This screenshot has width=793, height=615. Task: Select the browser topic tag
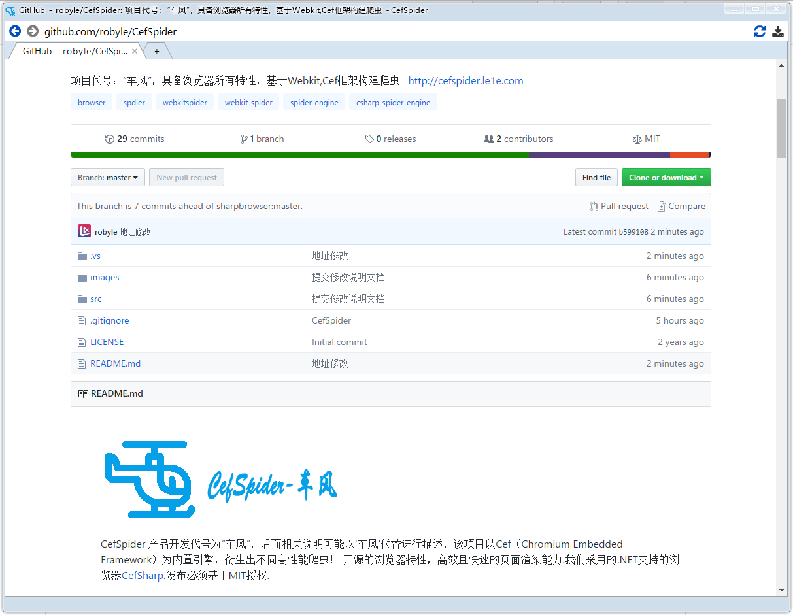92,103
